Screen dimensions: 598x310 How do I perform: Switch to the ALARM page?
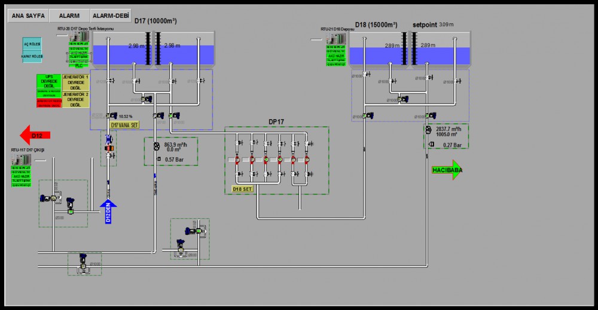[x=69, y=16]
